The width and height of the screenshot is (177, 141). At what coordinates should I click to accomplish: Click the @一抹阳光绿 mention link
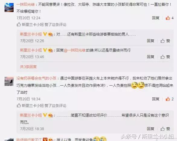[x=75, y=50]
